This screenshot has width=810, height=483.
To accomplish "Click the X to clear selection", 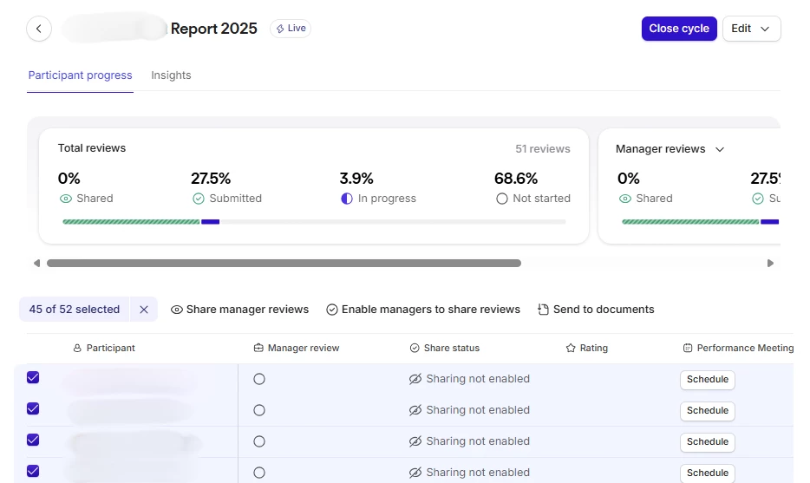I will tap(144, 310).
